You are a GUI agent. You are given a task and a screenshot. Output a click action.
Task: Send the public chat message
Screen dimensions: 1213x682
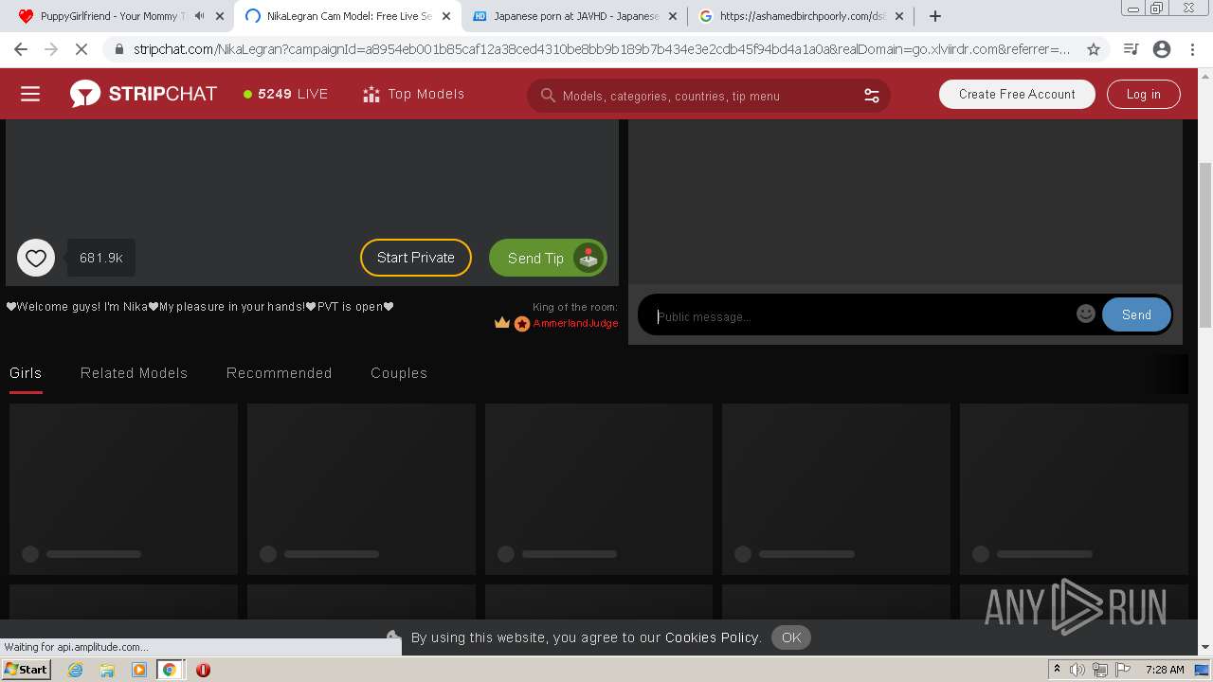click(1136, 315)
